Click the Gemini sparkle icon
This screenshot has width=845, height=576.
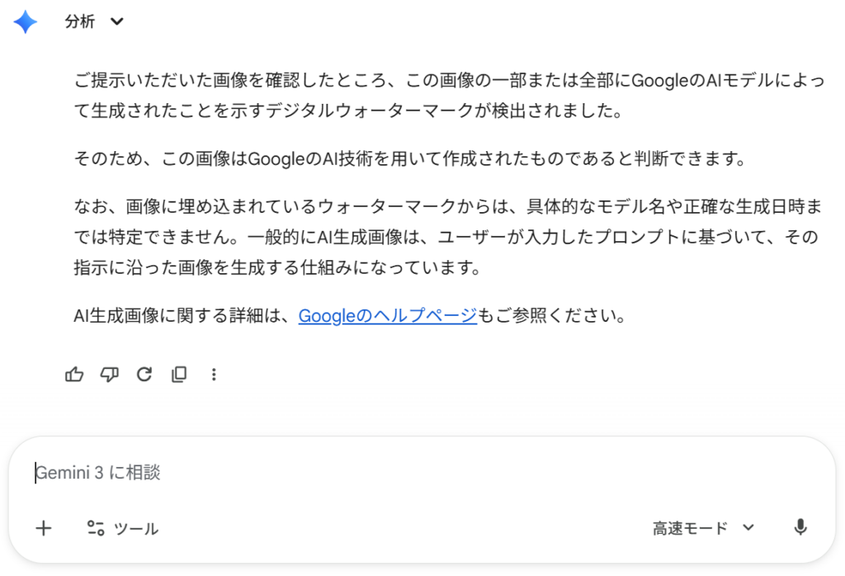[26, 22]
